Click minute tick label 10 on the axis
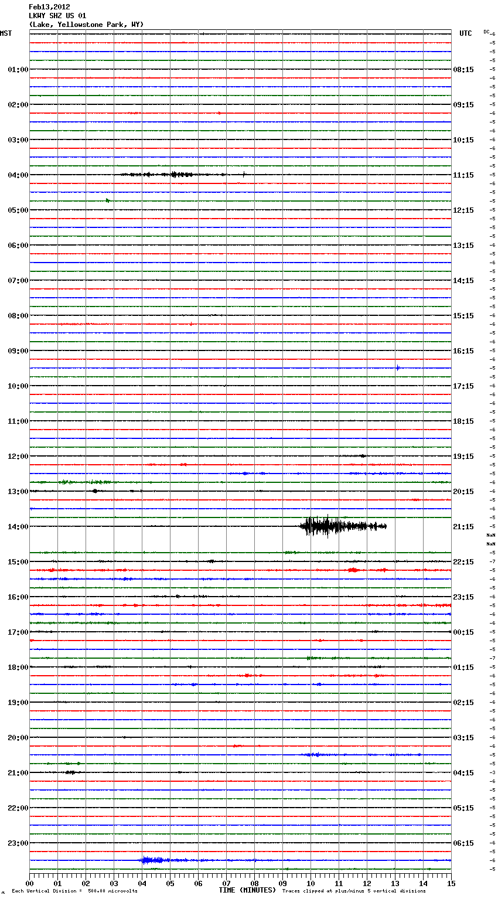Image resolution: width=498 pixels, height=899 pixels. [x=311, y=883]
